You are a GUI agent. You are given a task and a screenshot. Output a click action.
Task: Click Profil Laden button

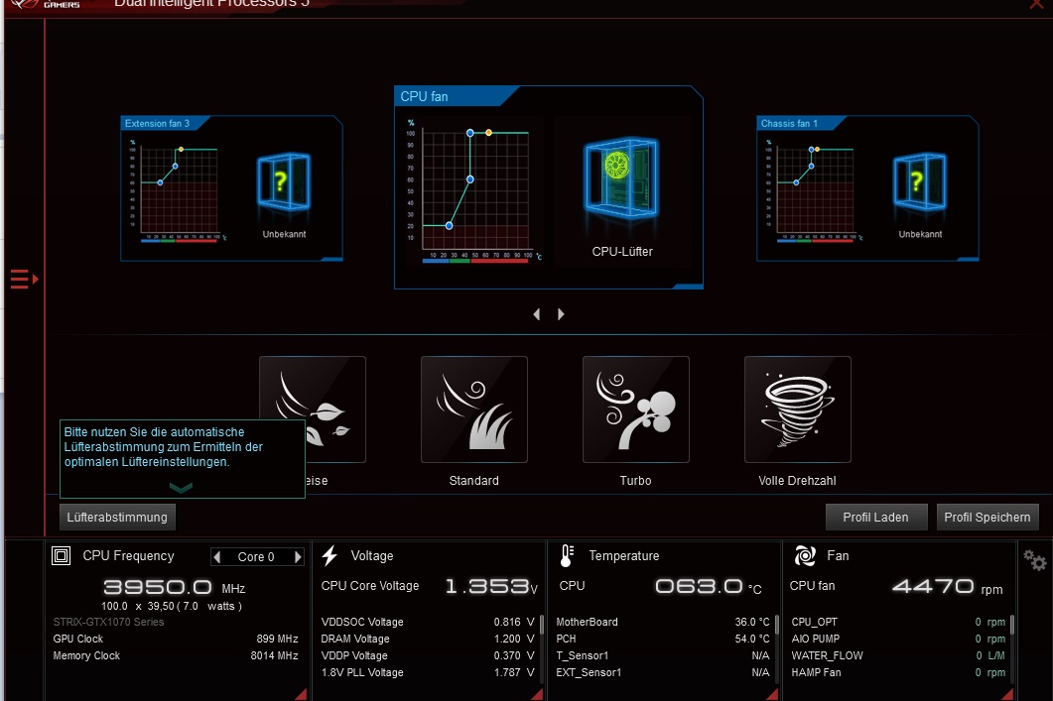[x=875, y=518]
